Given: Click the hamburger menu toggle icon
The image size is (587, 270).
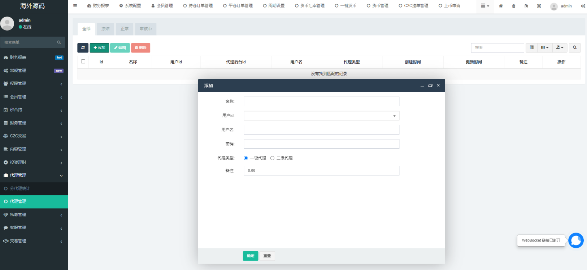Looking at the screenshot, I should tap(75, 6).
